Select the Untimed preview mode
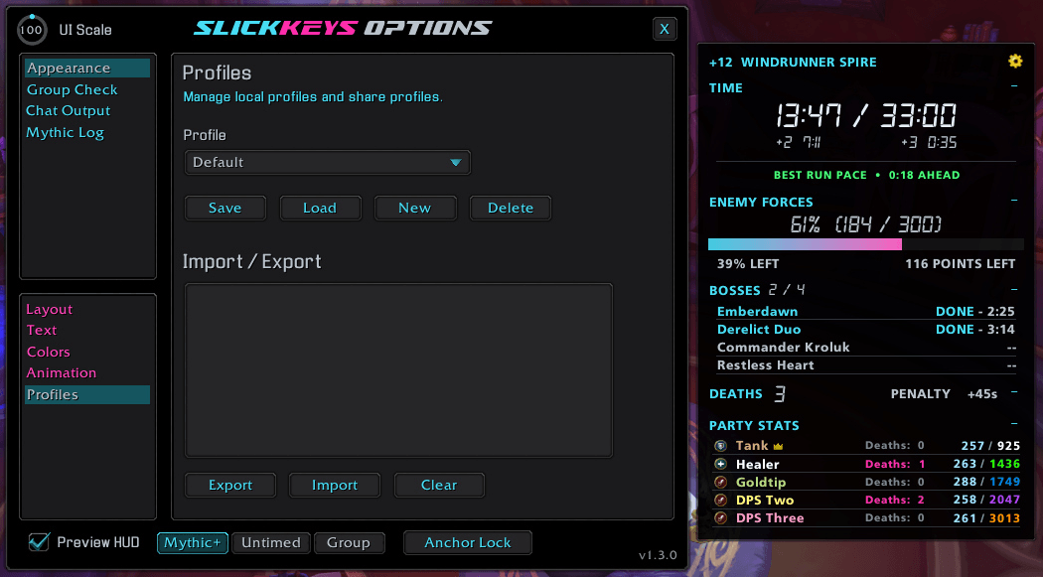The image size is (1043, 577). [x=271, y=543]
